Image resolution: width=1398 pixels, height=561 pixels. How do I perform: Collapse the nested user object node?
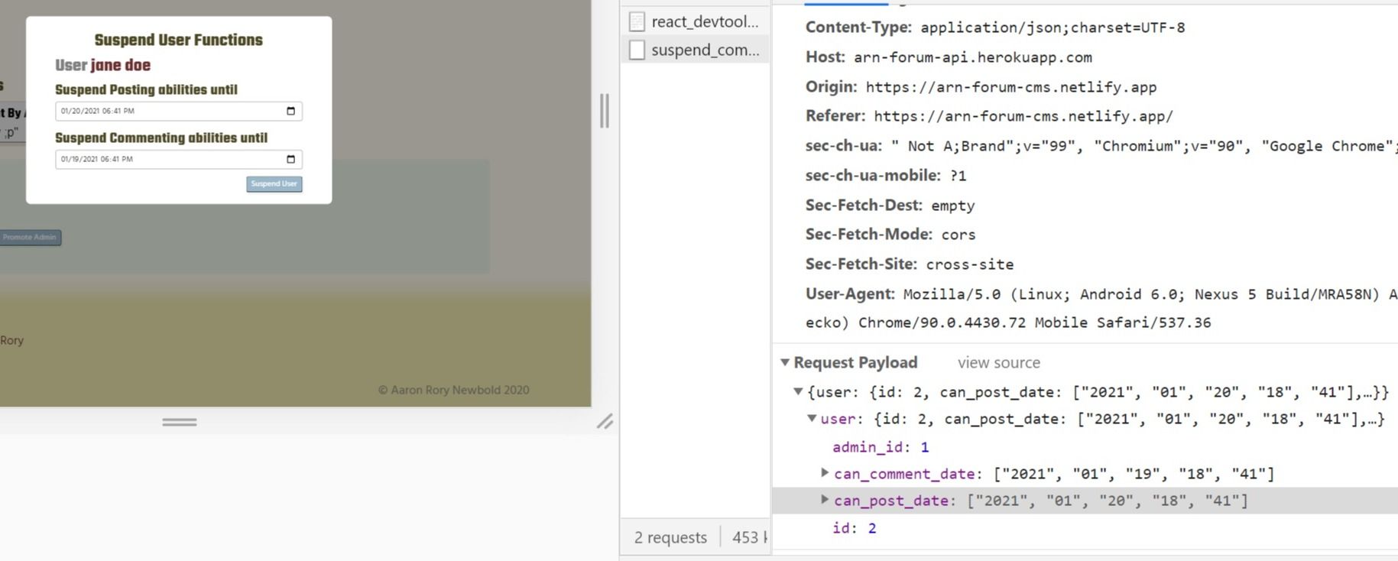coord(812,419)
